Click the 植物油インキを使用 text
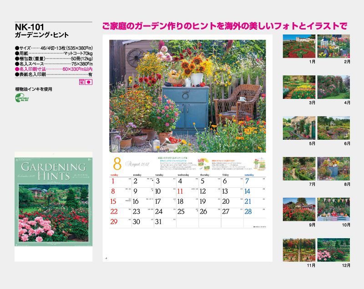Image resolution: width=364 pixels, height=289 pixels. tap(34, 89)
